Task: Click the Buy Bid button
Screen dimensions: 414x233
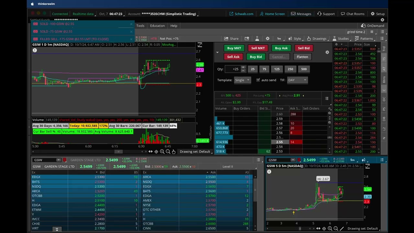Action: point(256,57)
